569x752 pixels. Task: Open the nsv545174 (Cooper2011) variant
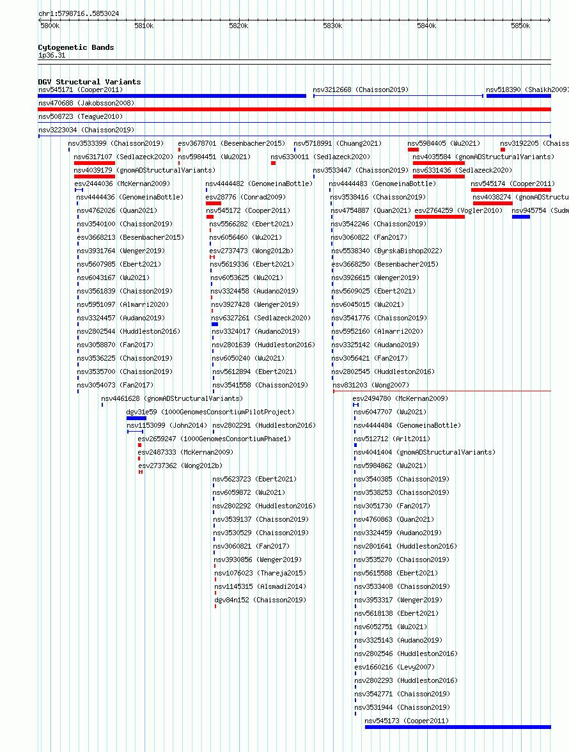click(x=513, y=184)
